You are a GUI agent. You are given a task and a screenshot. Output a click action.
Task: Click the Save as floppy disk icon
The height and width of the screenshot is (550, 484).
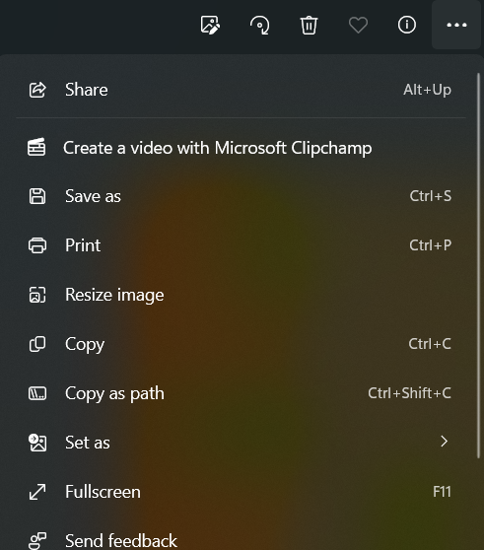37,196
